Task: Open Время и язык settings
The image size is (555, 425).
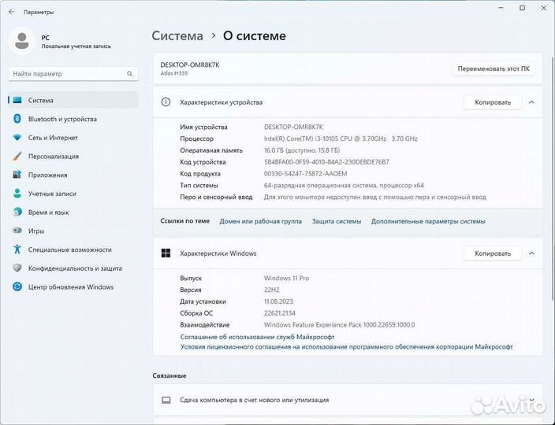Action: (x=73, y=213)
